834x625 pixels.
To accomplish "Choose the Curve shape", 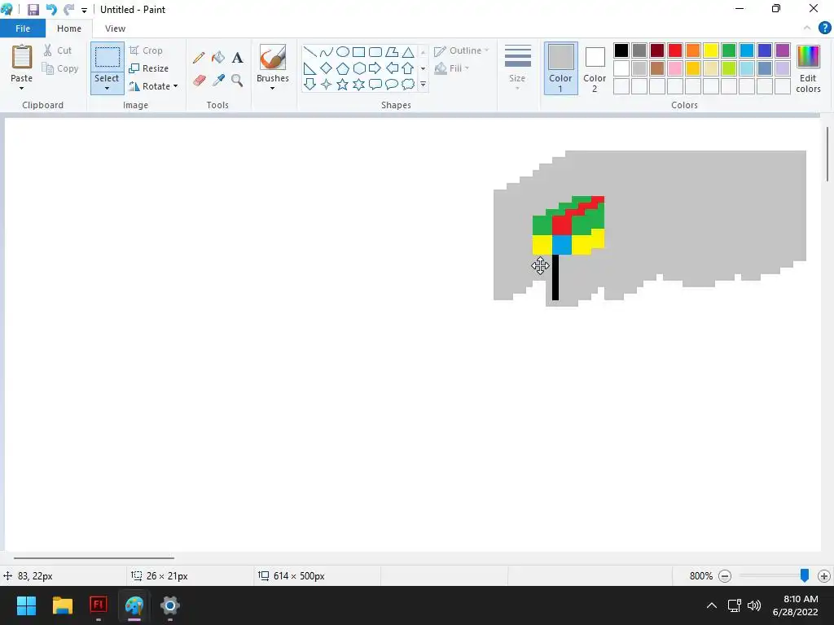I will 327,51.
